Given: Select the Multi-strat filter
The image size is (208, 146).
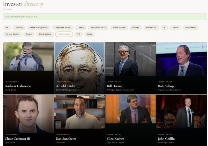Looking at the screenshot, I should click(190, 28).
